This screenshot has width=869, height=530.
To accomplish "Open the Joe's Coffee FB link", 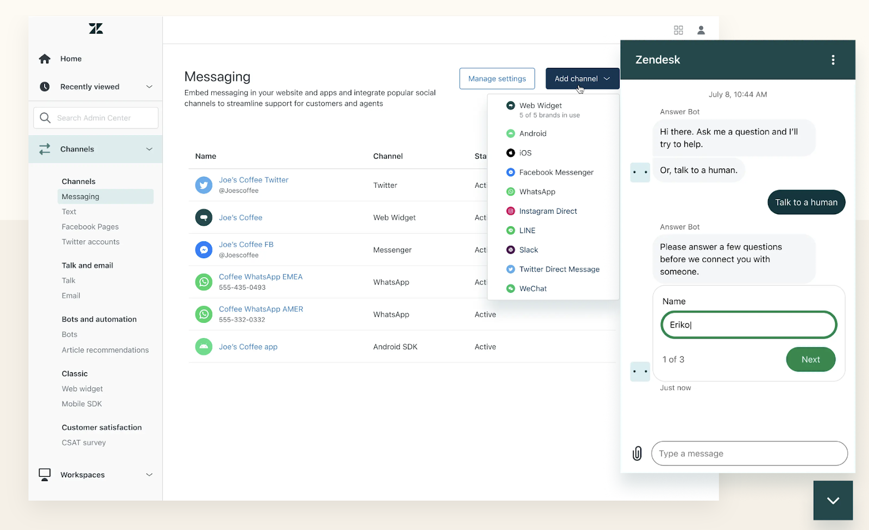I will click(x=246, y=245).
